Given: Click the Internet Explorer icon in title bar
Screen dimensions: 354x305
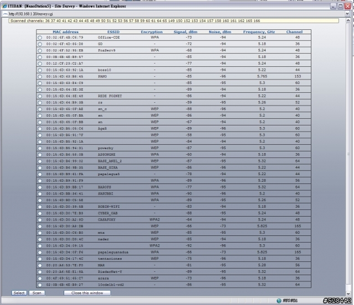Looking at the screenshot, I should tap(4, 6).
